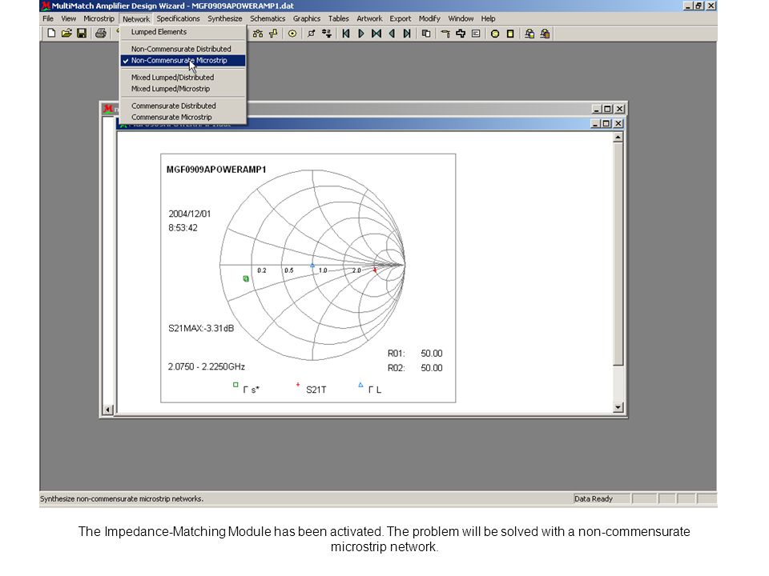Open the Artwork menu
Viewport: 769px width, 576px height.
(x=369, y=18)
